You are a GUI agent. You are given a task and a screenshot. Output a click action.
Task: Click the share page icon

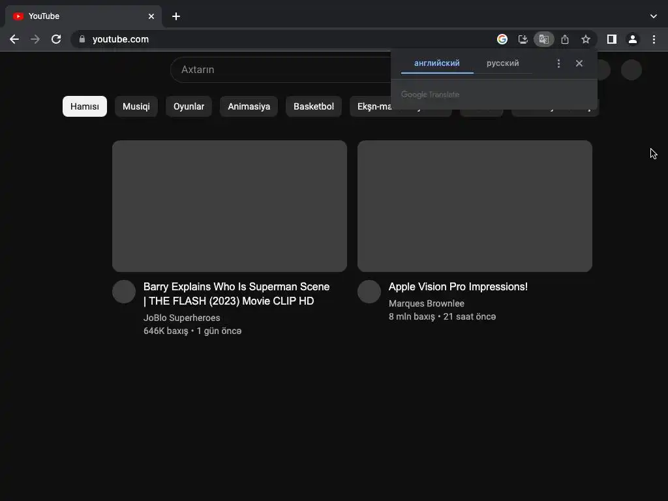click(x=565, y=39)
